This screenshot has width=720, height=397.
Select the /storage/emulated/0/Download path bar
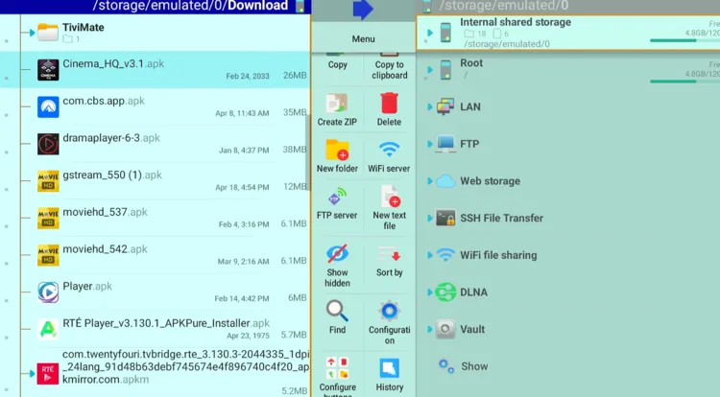coord(156,7)
